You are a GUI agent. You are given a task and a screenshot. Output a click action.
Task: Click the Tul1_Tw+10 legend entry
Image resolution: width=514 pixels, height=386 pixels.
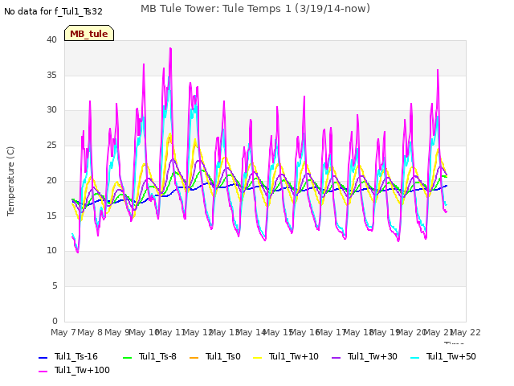(x=286, y=356)
